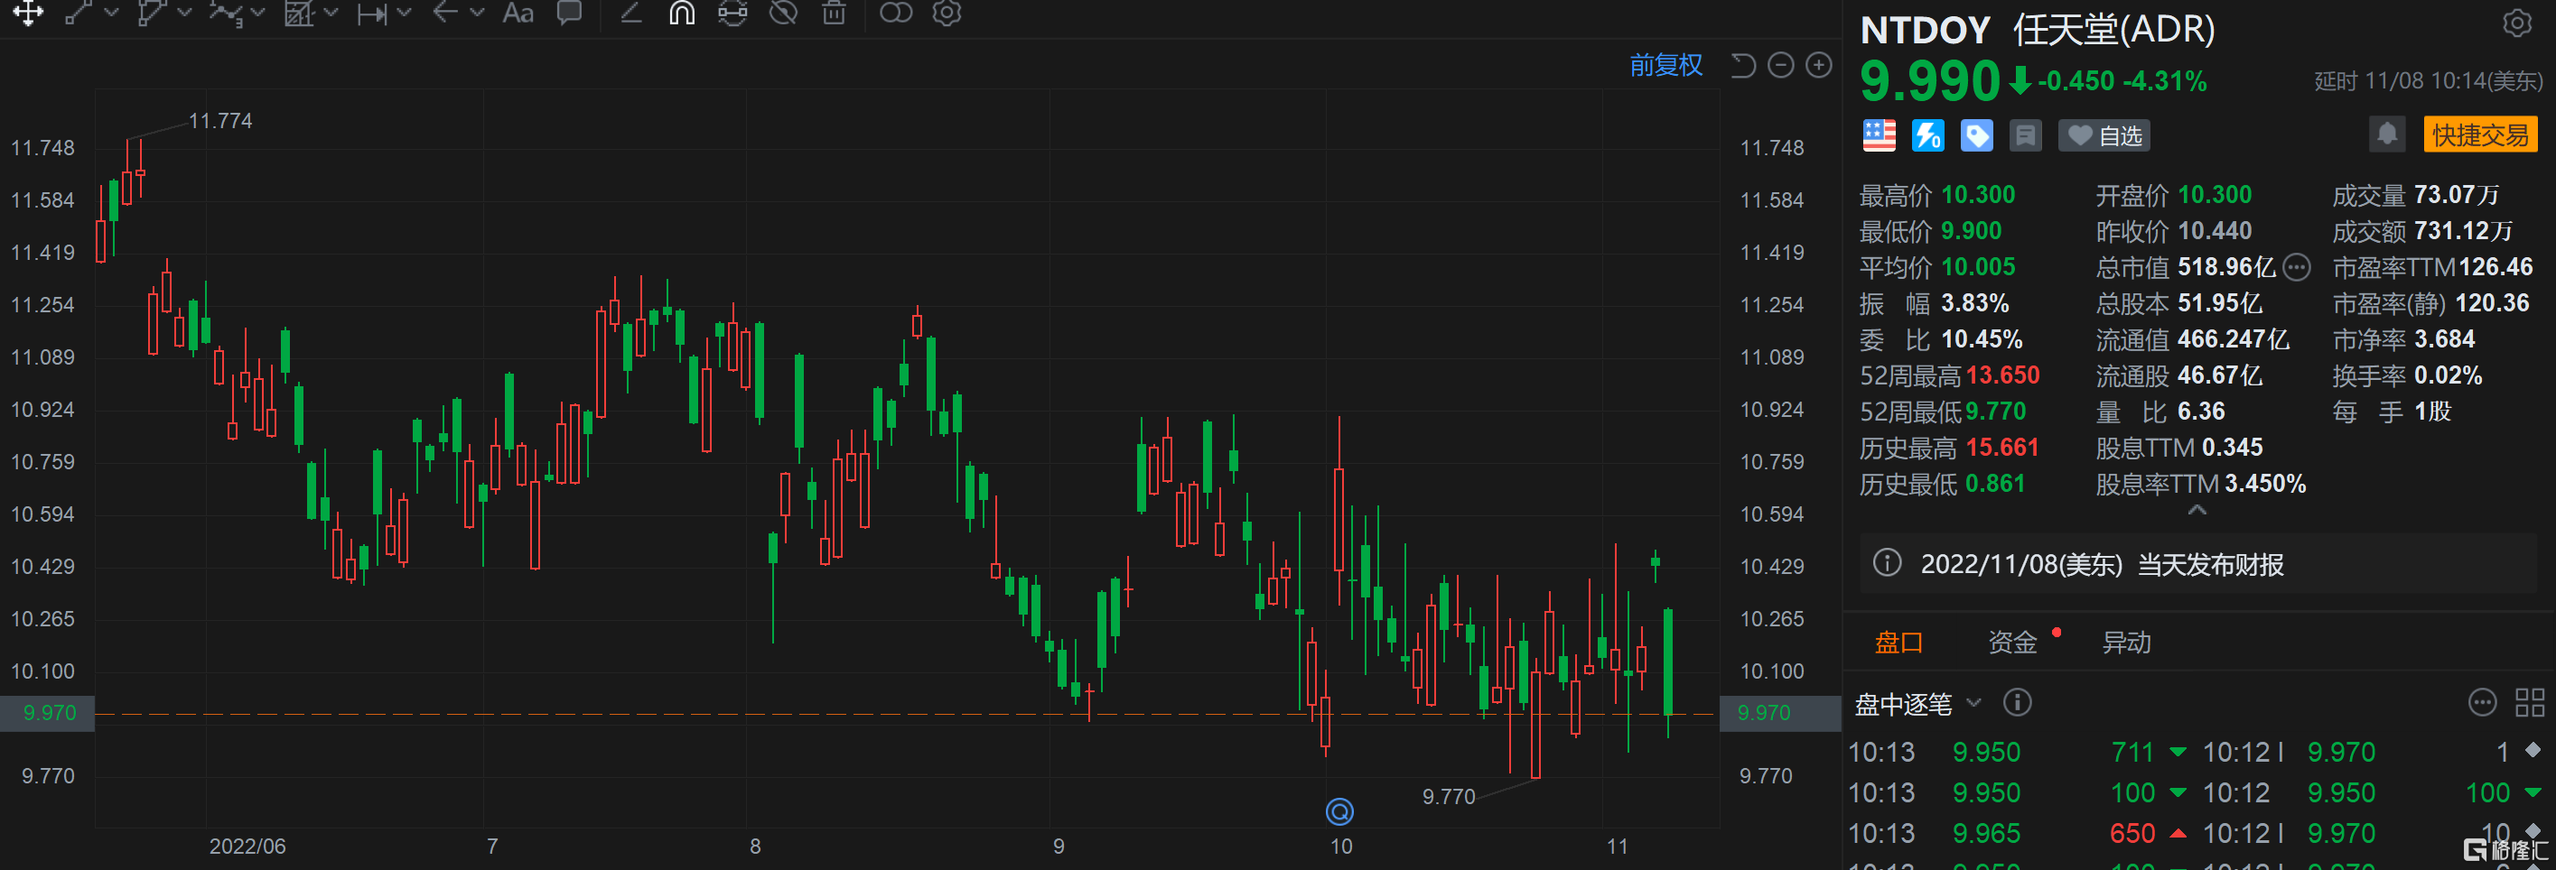The width and height of the screenshot is (2556, 870).
Task: Open trend line tool options arrow
Action: click(111, 13)
